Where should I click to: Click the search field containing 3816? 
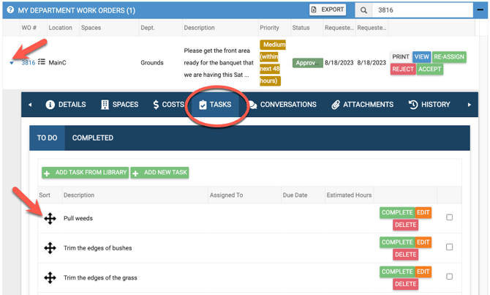pyautogui.click(x=421, y=10)
